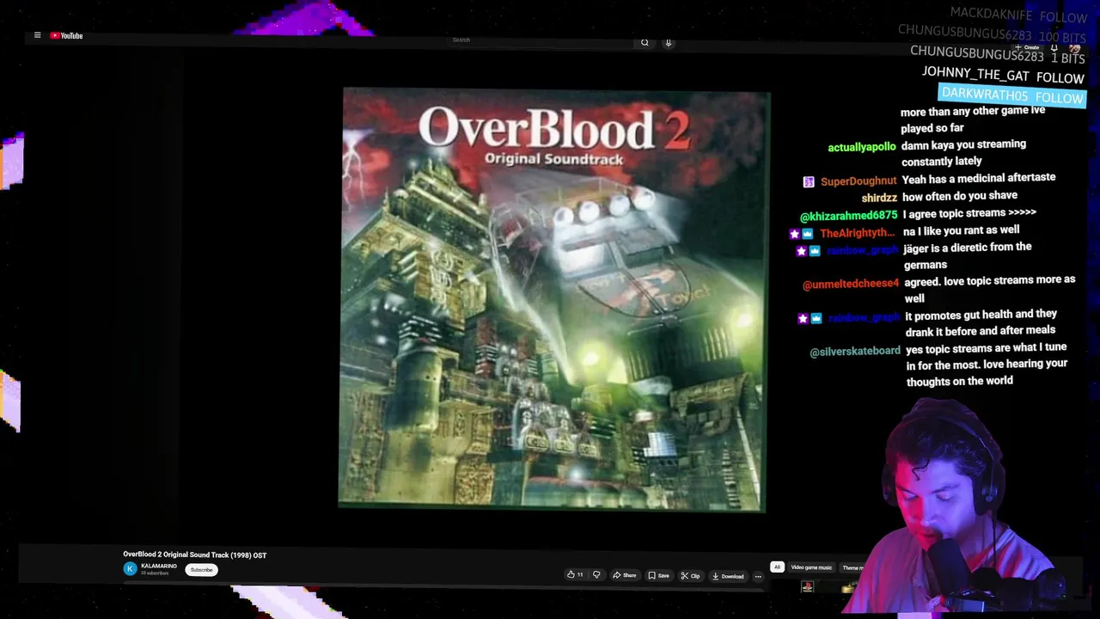Open KALAMARINO channel avatar
The width and height of the screenshot is (1100, 619).
pyautogui.click(x=130, y=569)
